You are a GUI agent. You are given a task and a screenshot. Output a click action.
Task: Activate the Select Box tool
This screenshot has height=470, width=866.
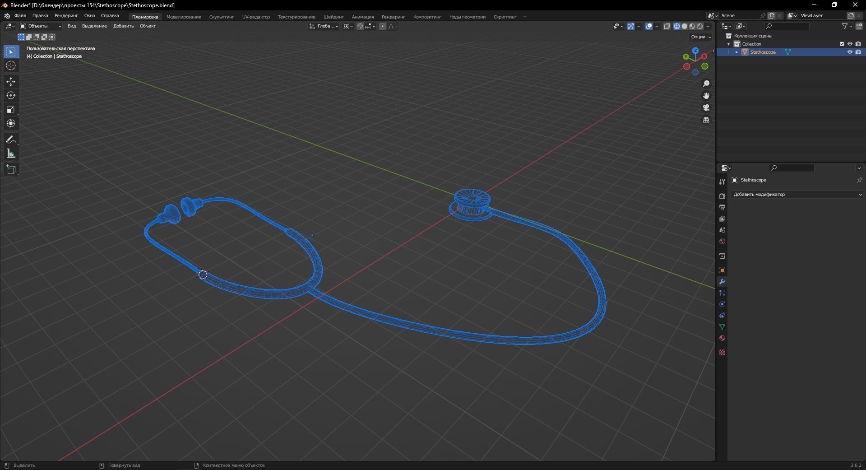pos(11,52)
